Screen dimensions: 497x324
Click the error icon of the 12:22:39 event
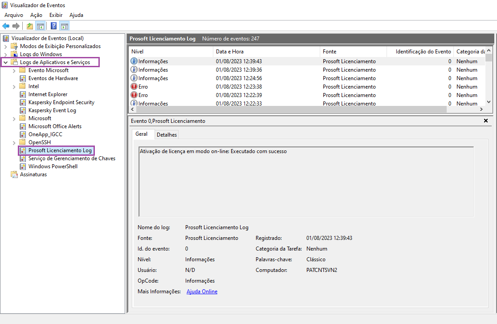[134, 95]
